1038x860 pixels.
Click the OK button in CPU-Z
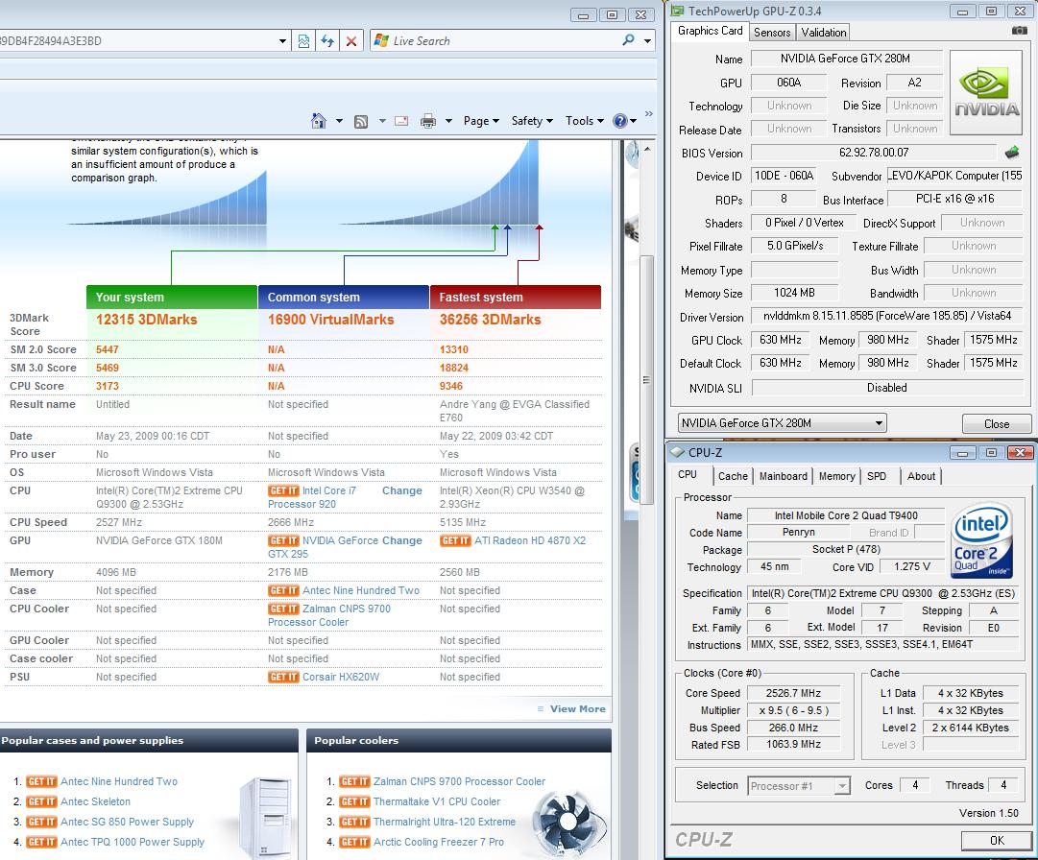point(997,840)
